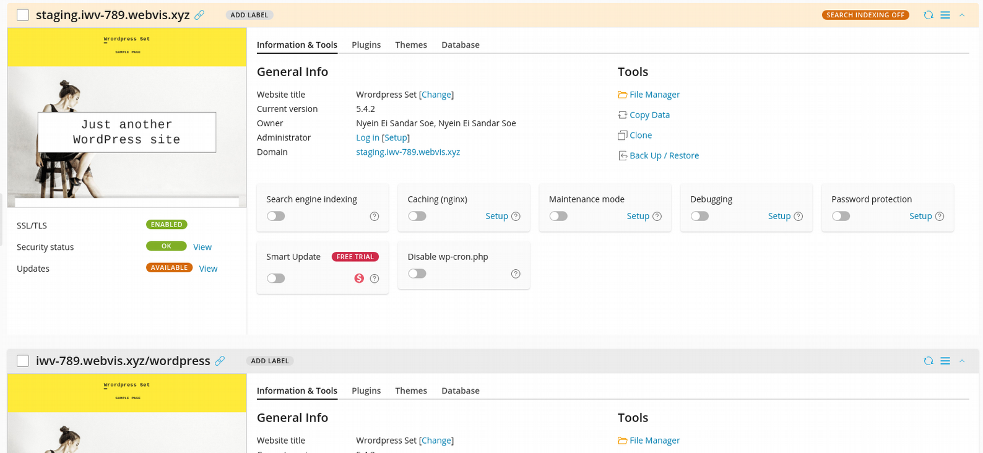This screenshot has width=983, height=453.
Task: Click the red dollar icon in Smart Update
Action: click(359, 278)
